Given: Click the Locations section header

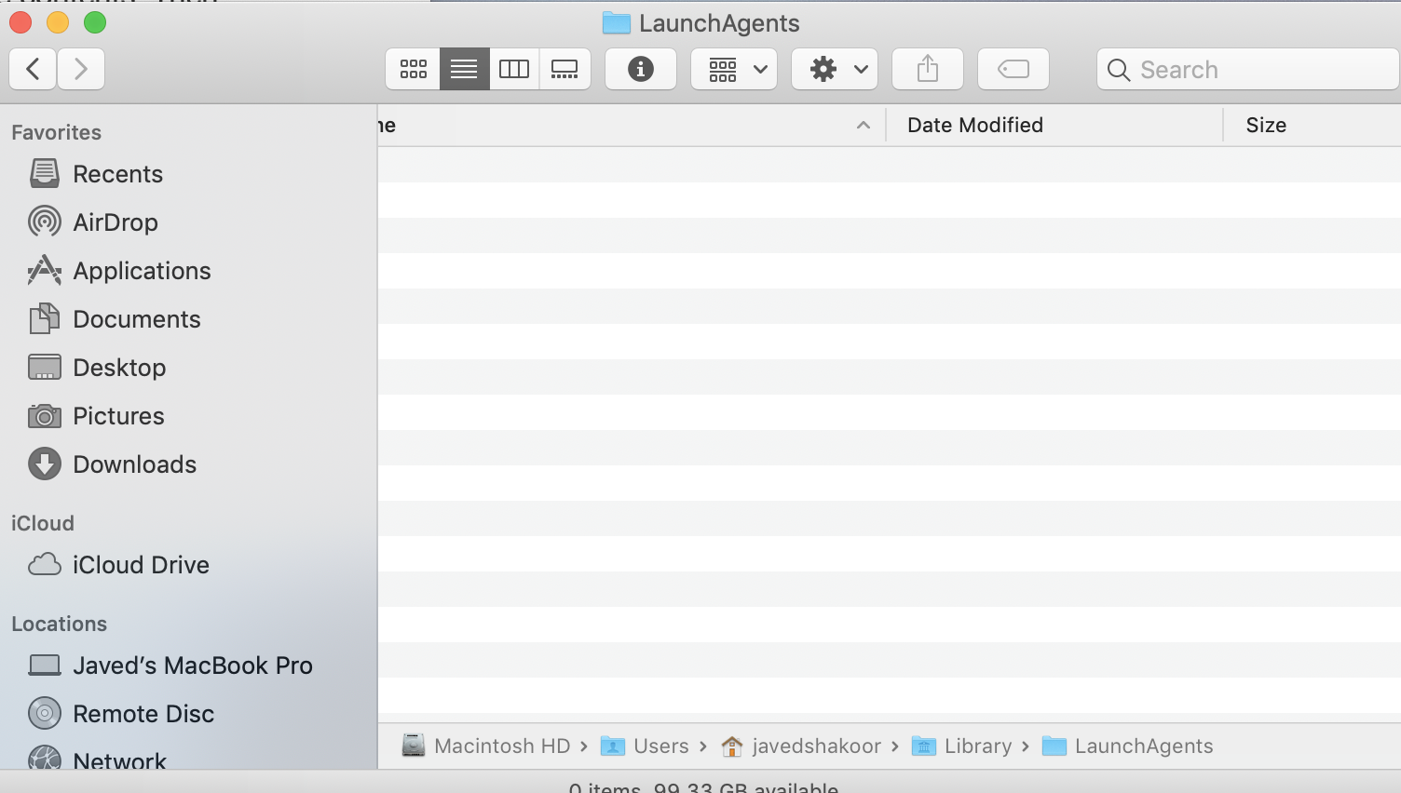Looking at the screenshot, I should [59, 624].
